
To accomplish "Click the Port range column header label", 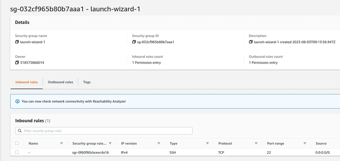I will (x=275, y=144).
